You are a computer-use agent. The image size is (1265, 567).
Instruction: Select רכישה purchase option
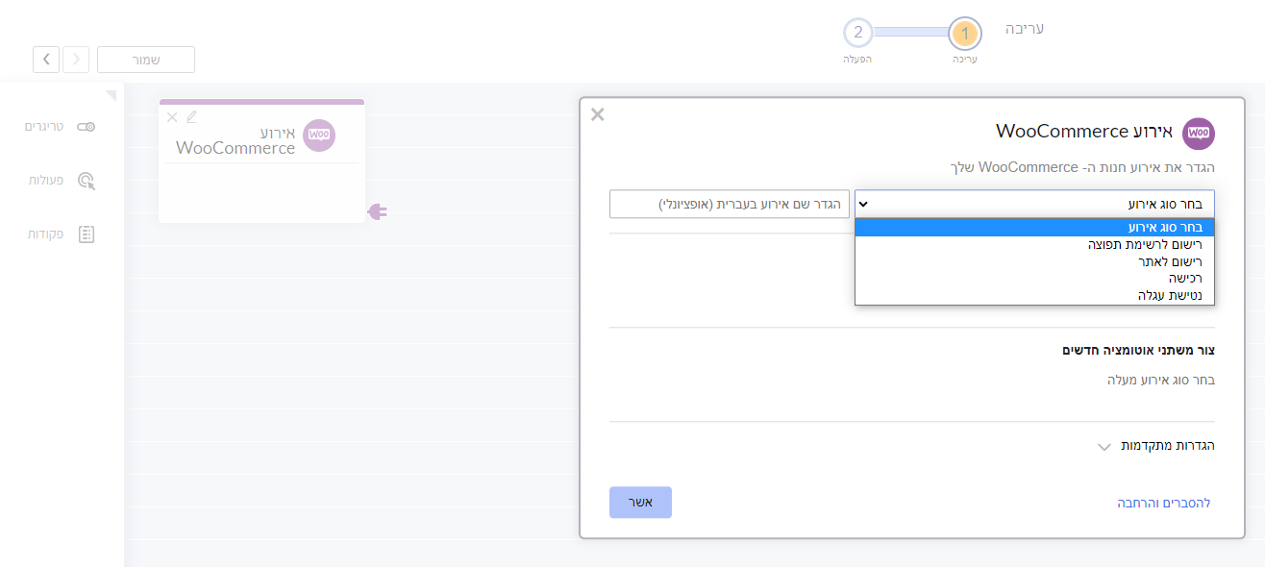click(x=1034, y=279)
